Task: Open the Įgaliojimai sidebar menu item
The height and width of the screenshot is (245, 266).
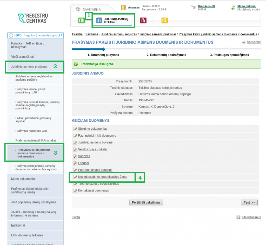Action: point(18,225)
